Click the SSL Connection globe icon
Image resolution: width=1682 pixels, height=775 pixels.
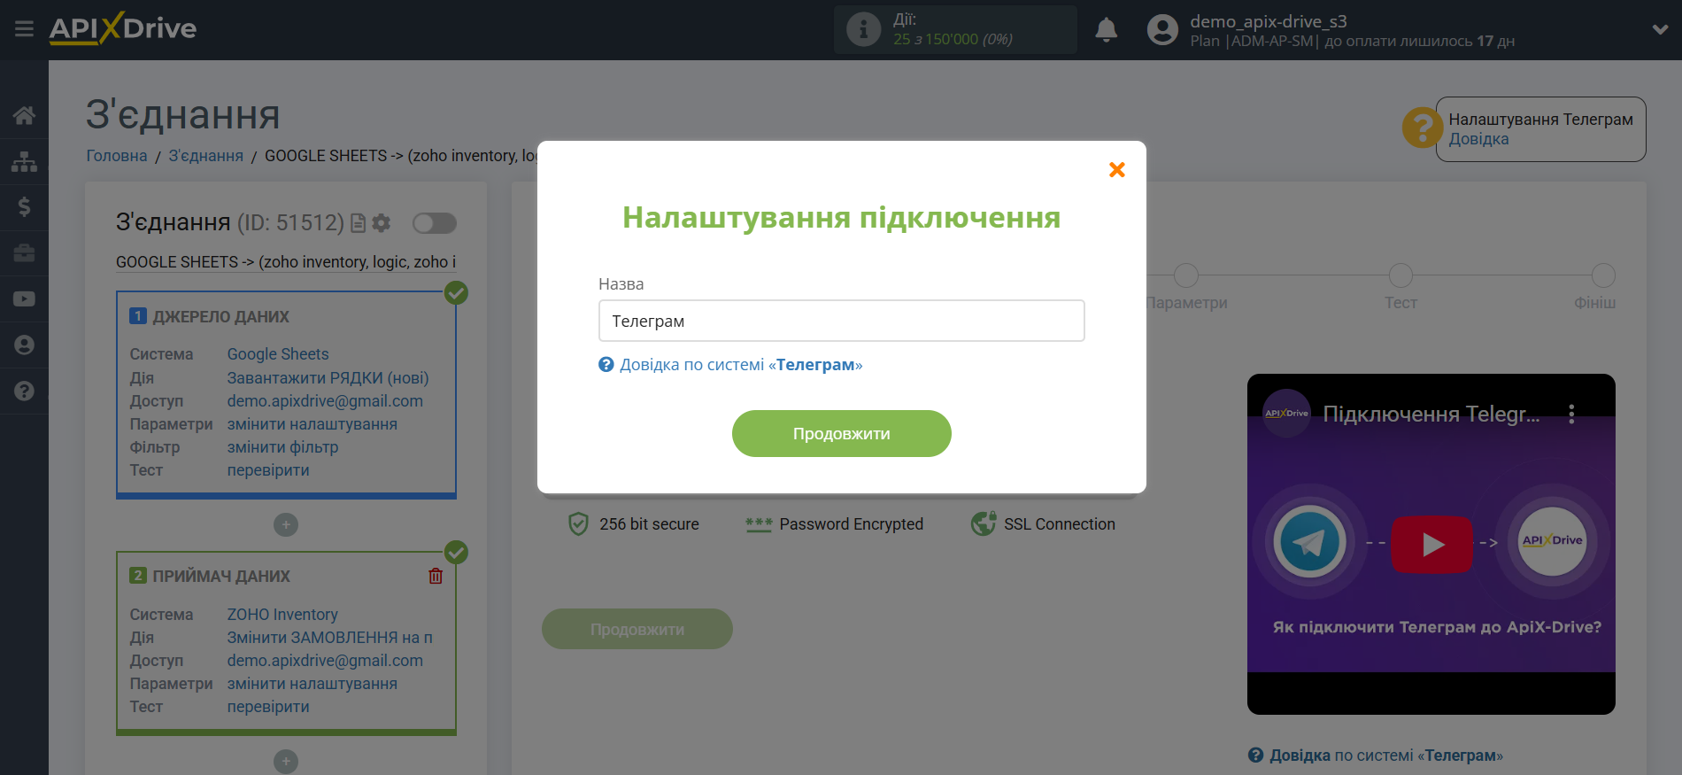tap(984, 524)
